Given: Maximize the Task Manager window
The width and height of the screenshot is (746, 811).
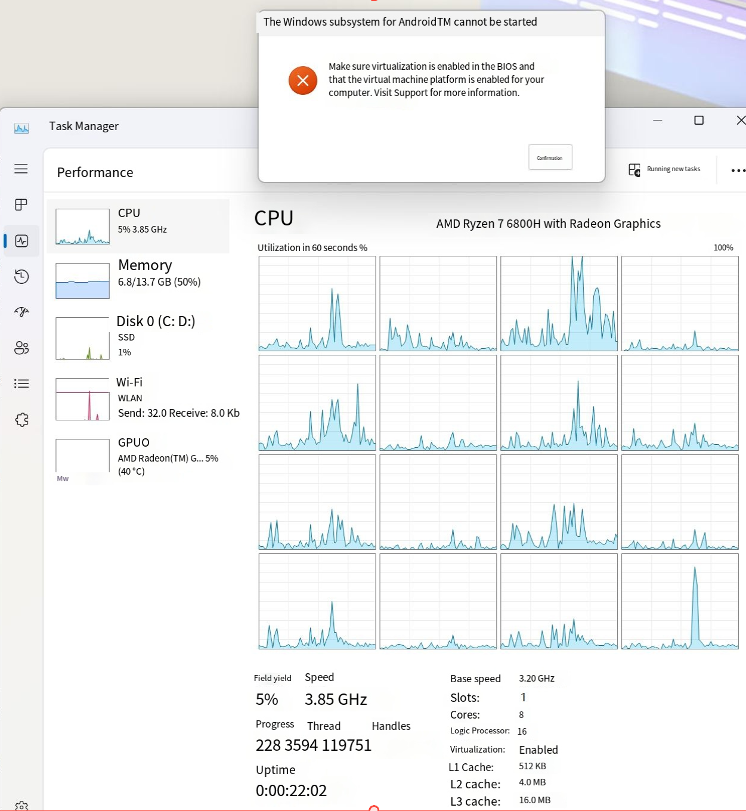Looking at the screenshot, I should point(699,120).
